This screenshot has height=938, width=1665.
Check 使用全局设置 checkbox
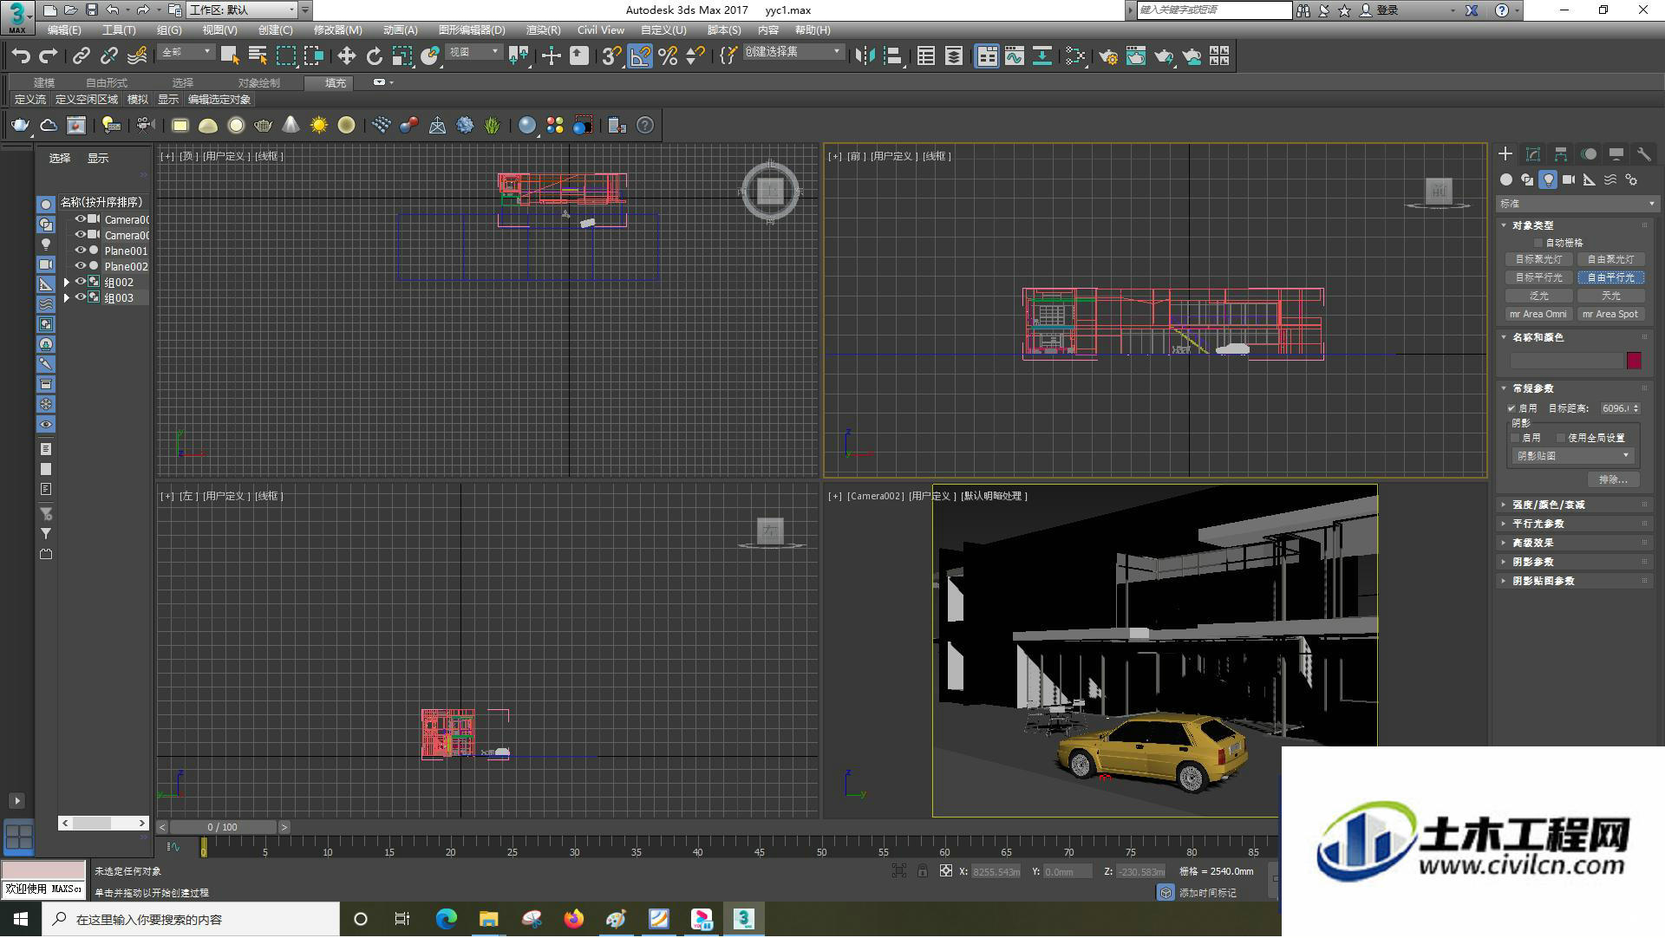click(1561, 438)
